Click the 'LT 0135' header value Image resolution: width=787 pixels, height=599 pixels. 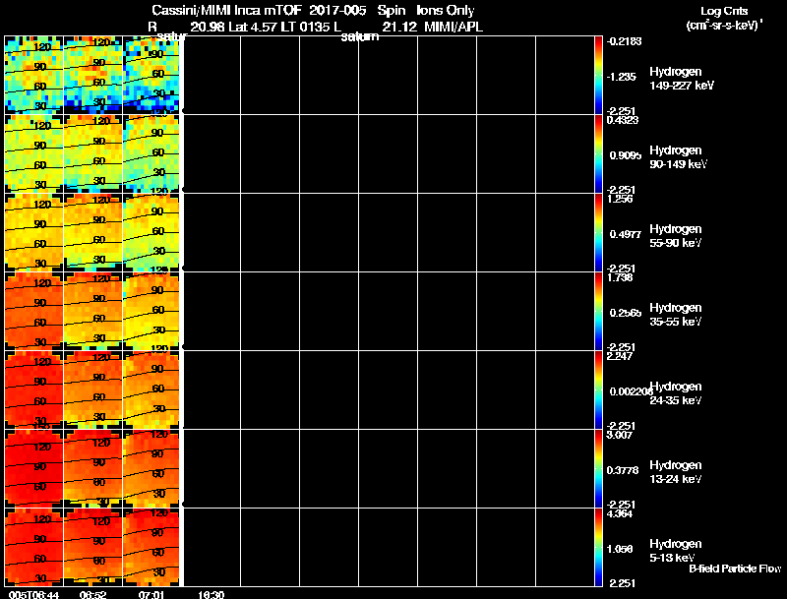[306, 28]
